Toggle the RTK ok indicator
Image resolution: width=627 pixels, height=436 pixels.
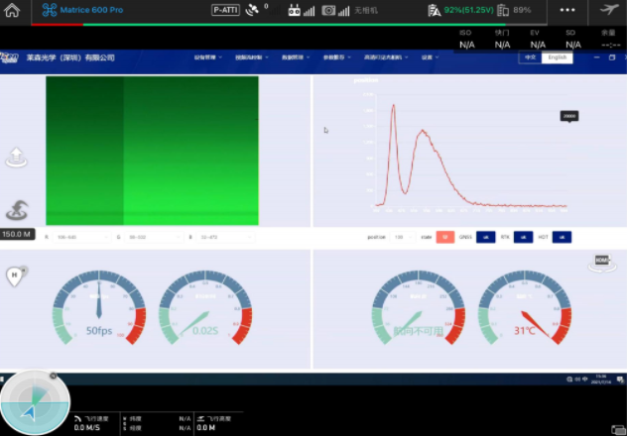click(523, 237)
